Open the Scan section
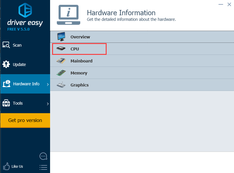The image size is (234, 173). click(25, 45)
